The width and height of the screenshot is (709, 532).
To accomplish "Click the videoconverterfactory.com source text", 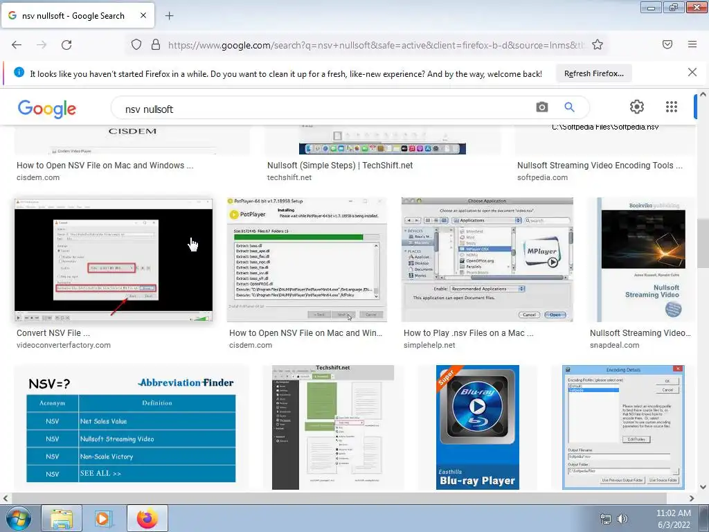I will 63,345.
